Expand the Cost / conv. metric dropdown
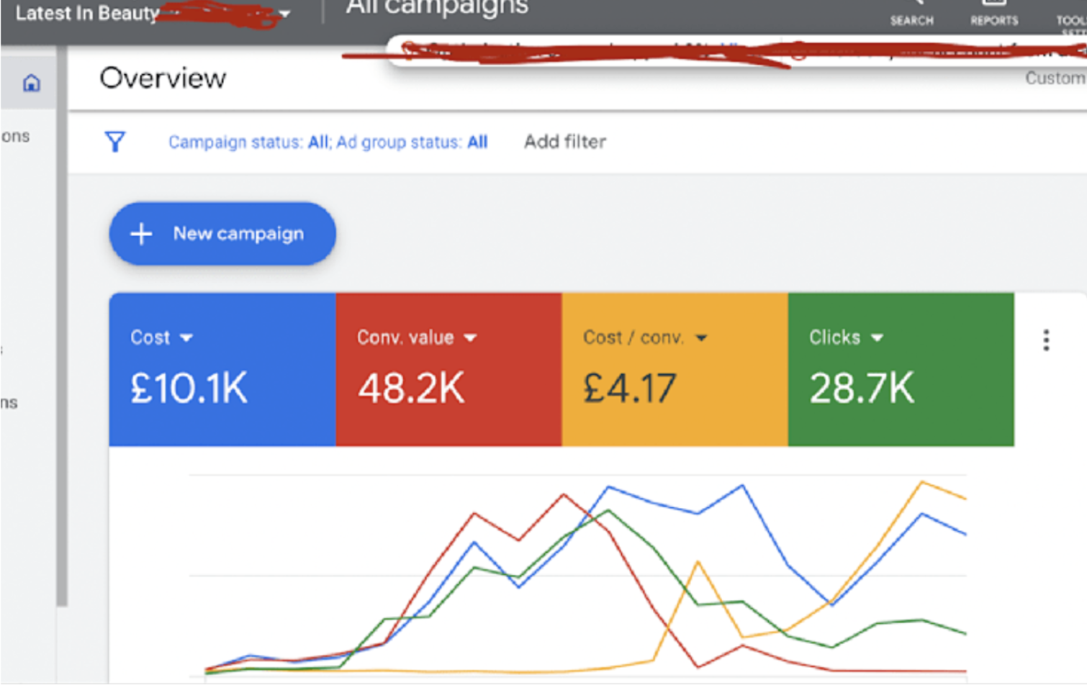This screenshot has height=685, width=1087. coord(701,337)
